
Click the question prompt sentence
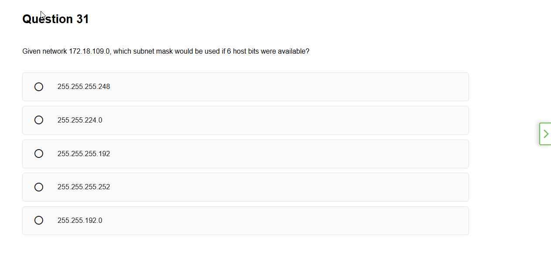166,51
